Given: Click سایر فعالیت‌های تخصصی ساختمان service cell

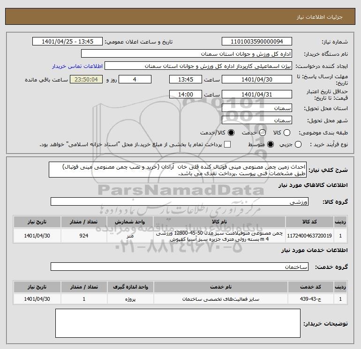Looking at the screenshot, I should (x=221, y=299).
